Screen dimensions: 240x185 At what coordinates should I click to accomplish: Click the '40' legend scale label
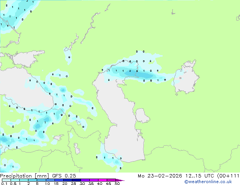(100, 183)
